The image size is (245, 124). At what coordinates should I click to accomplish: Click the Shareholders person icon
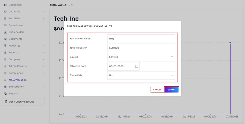point(5,32)
